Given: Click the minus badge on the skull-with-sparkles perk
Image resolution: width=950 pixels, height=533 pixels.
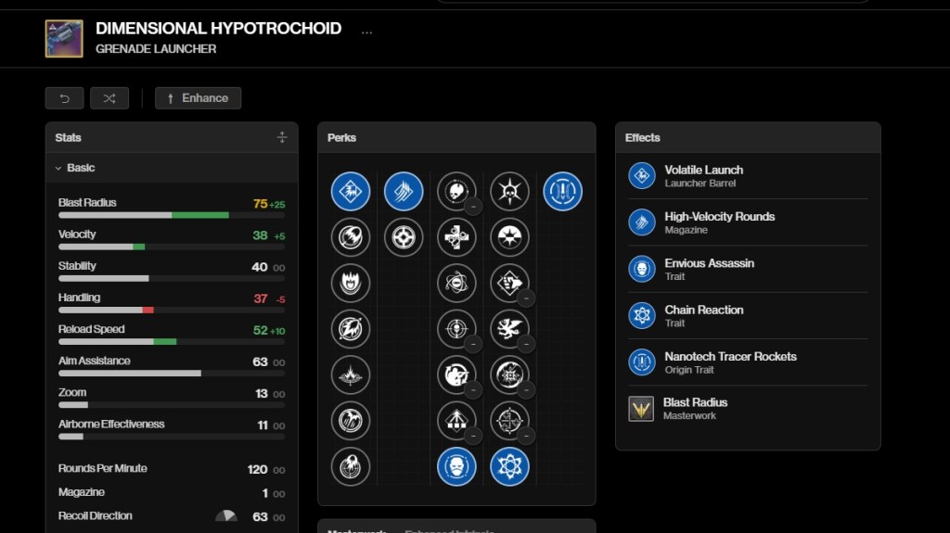Looking at the screenshot, I should (x=473, y=207).
